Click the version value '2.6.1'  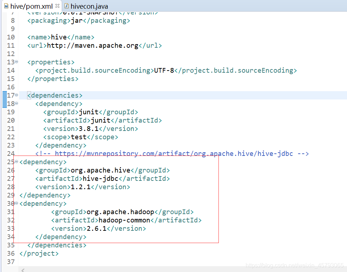[x=97, y=229]
